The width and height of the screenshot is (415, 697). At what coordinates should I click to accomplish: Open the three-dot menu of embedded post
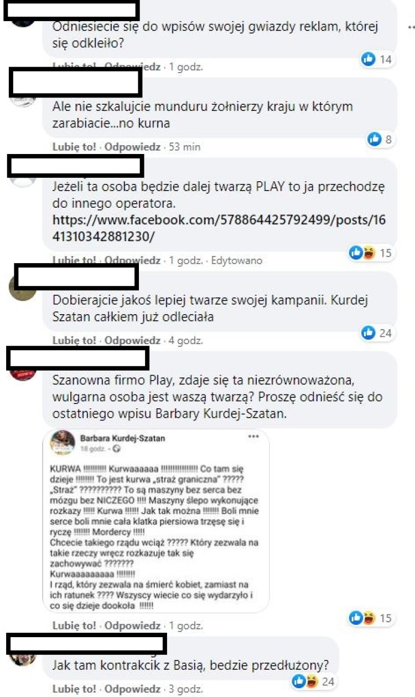(x=254, y=437)
